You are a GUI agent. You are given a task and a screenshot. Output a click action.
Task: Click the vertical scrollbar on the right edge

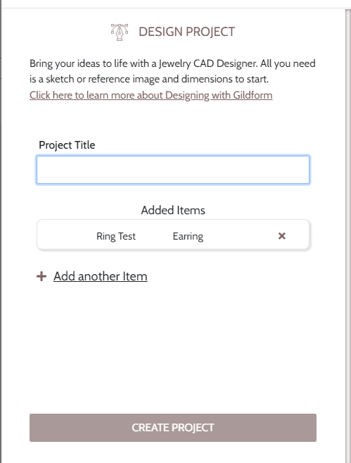[x=348, y=236]
